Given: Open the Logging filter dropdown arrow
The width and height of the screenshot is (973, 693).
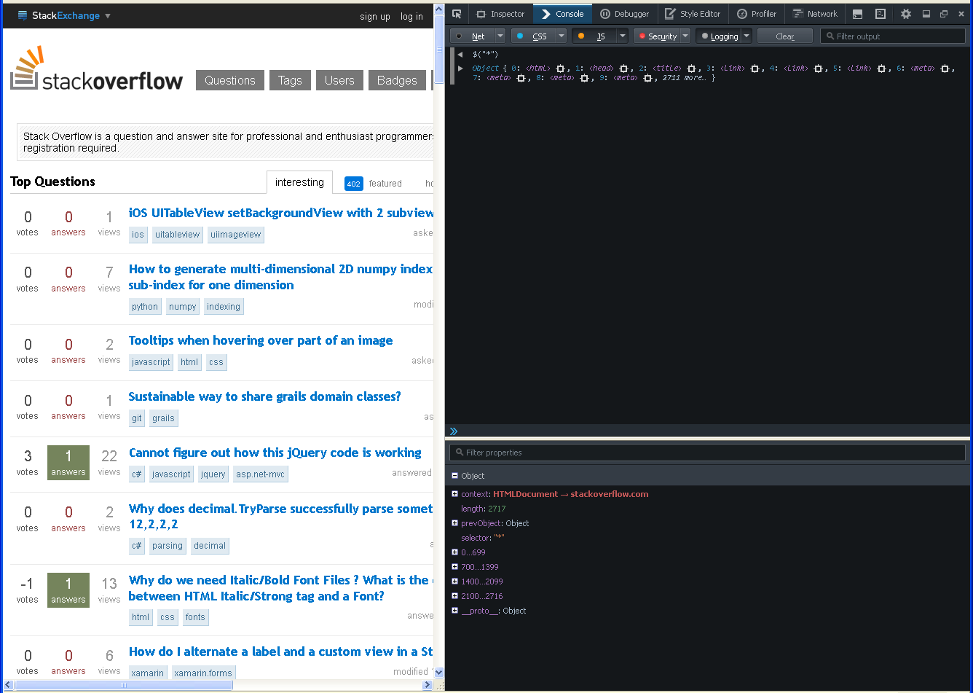Looking at the screenshot, I should click(747, 36).
